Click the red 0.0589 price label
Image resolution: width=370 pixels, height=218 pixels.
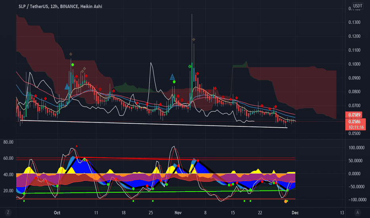point(355,115)
